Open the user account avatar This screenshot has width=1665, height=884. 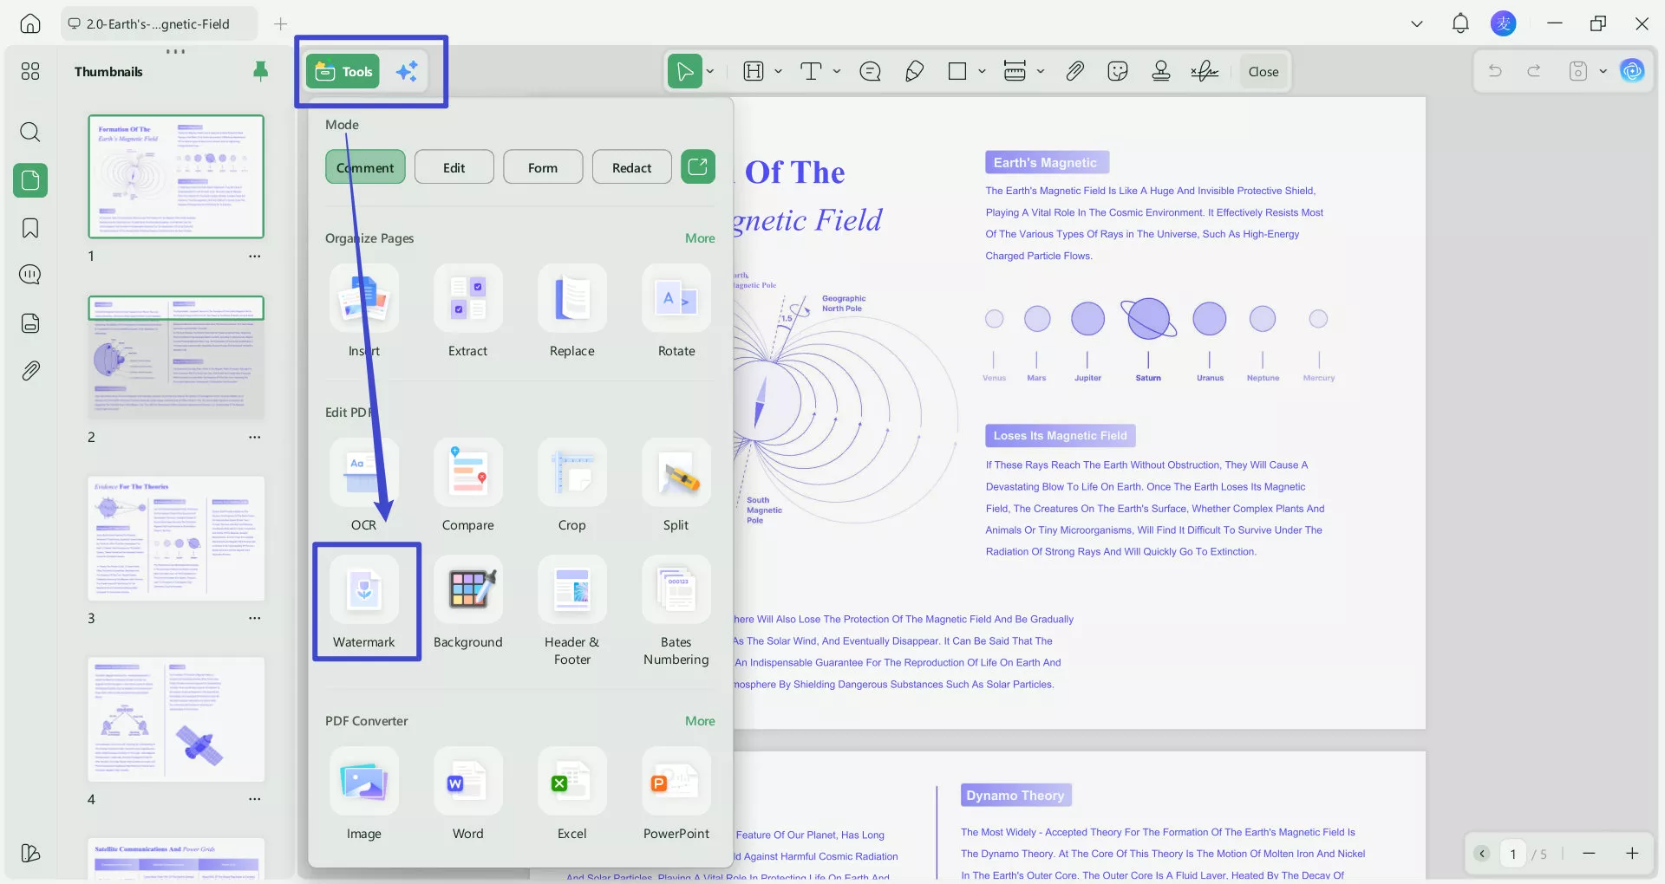1504,24
